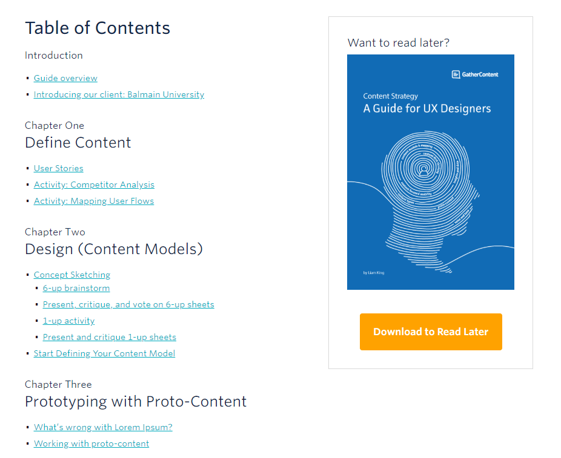Select the Concept Sketching link
This screenshot has width=561, height=458.
(x=71, y=275)
